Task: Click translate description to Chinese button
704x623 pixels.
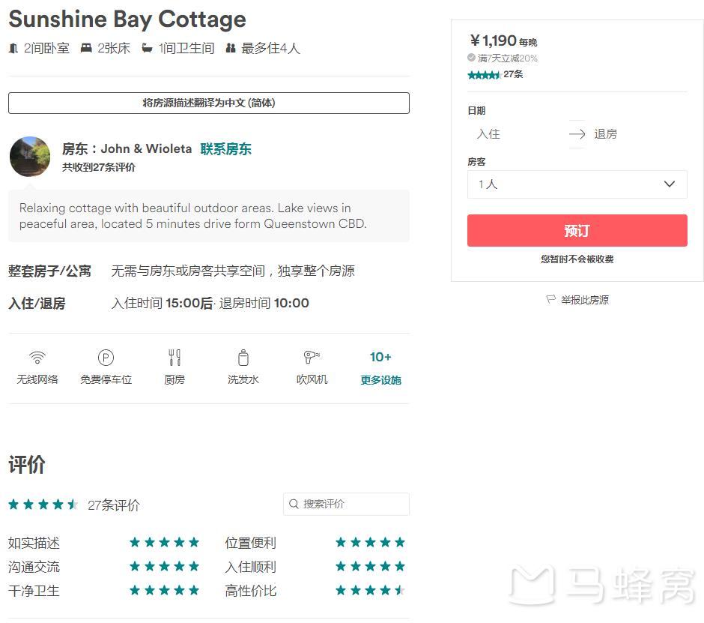Action: click(x=209, y=103)
